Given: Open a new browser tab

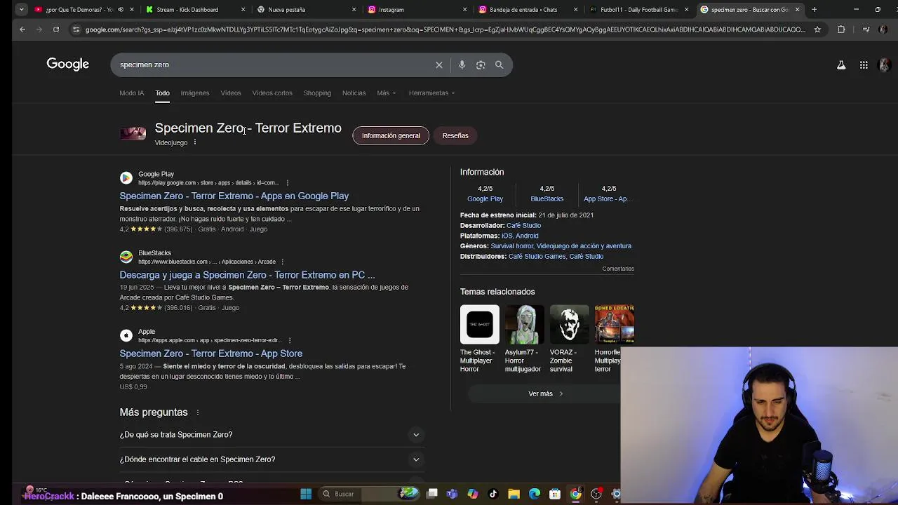Looking at the screenshot, I should [x=814, y=9].
